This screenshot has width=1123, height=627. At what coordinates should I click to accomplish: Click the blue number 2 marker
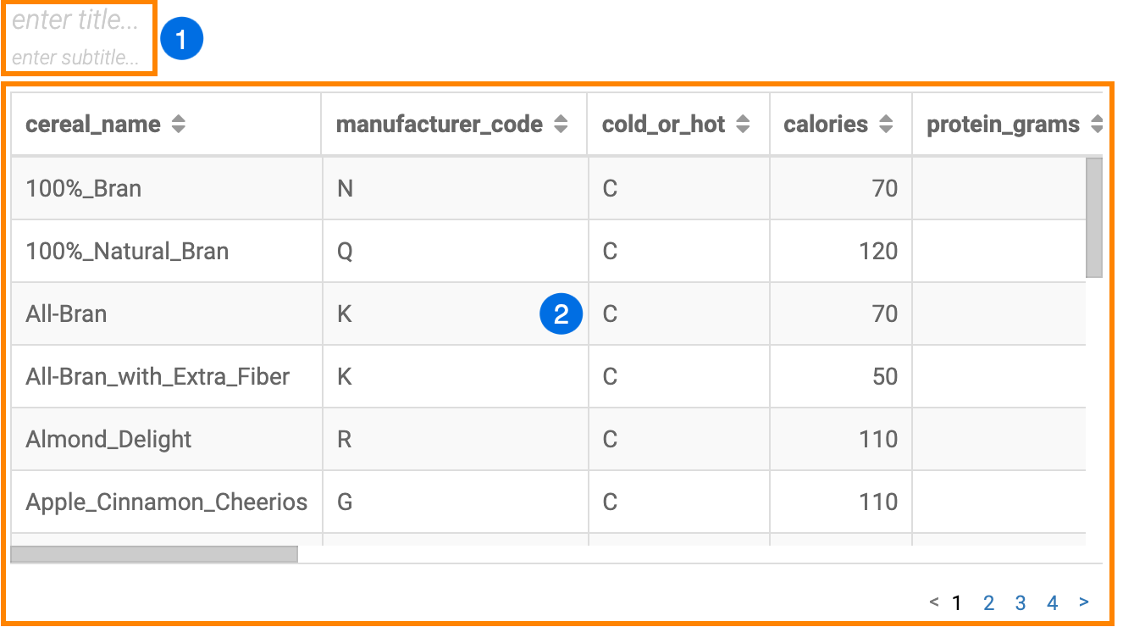click(x=561, y=314)
